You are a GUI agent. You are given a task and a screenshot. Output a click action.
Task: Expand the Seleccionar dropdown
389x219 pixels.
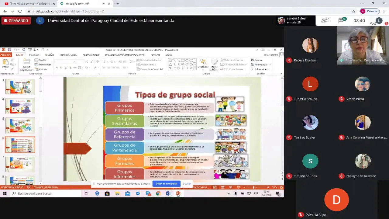coord(260,69)
